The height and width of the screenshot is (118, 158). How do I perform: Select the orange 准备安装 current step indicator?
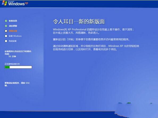point(6,31)
